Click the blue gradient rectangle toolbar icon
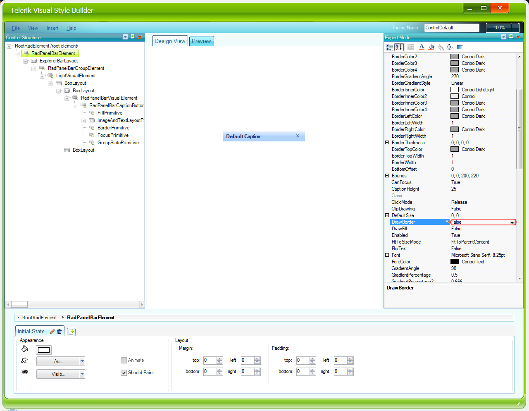Screen dimensions: 529x411 (x=460, y=47)
